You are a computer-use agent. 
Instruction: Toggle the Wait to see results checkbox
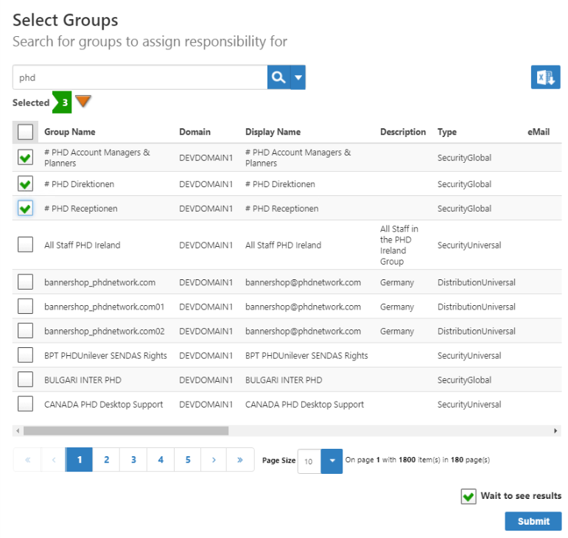pyautogui.click(x=468, y=497)
